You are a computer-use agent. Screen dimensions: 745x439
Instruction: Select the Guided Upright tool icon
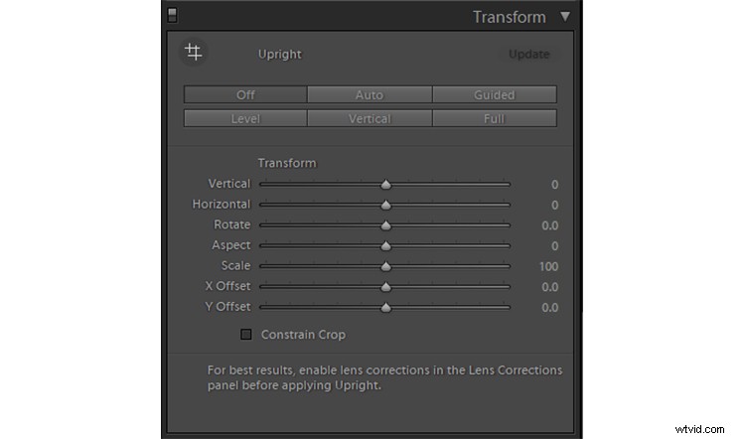click(193, 53)
